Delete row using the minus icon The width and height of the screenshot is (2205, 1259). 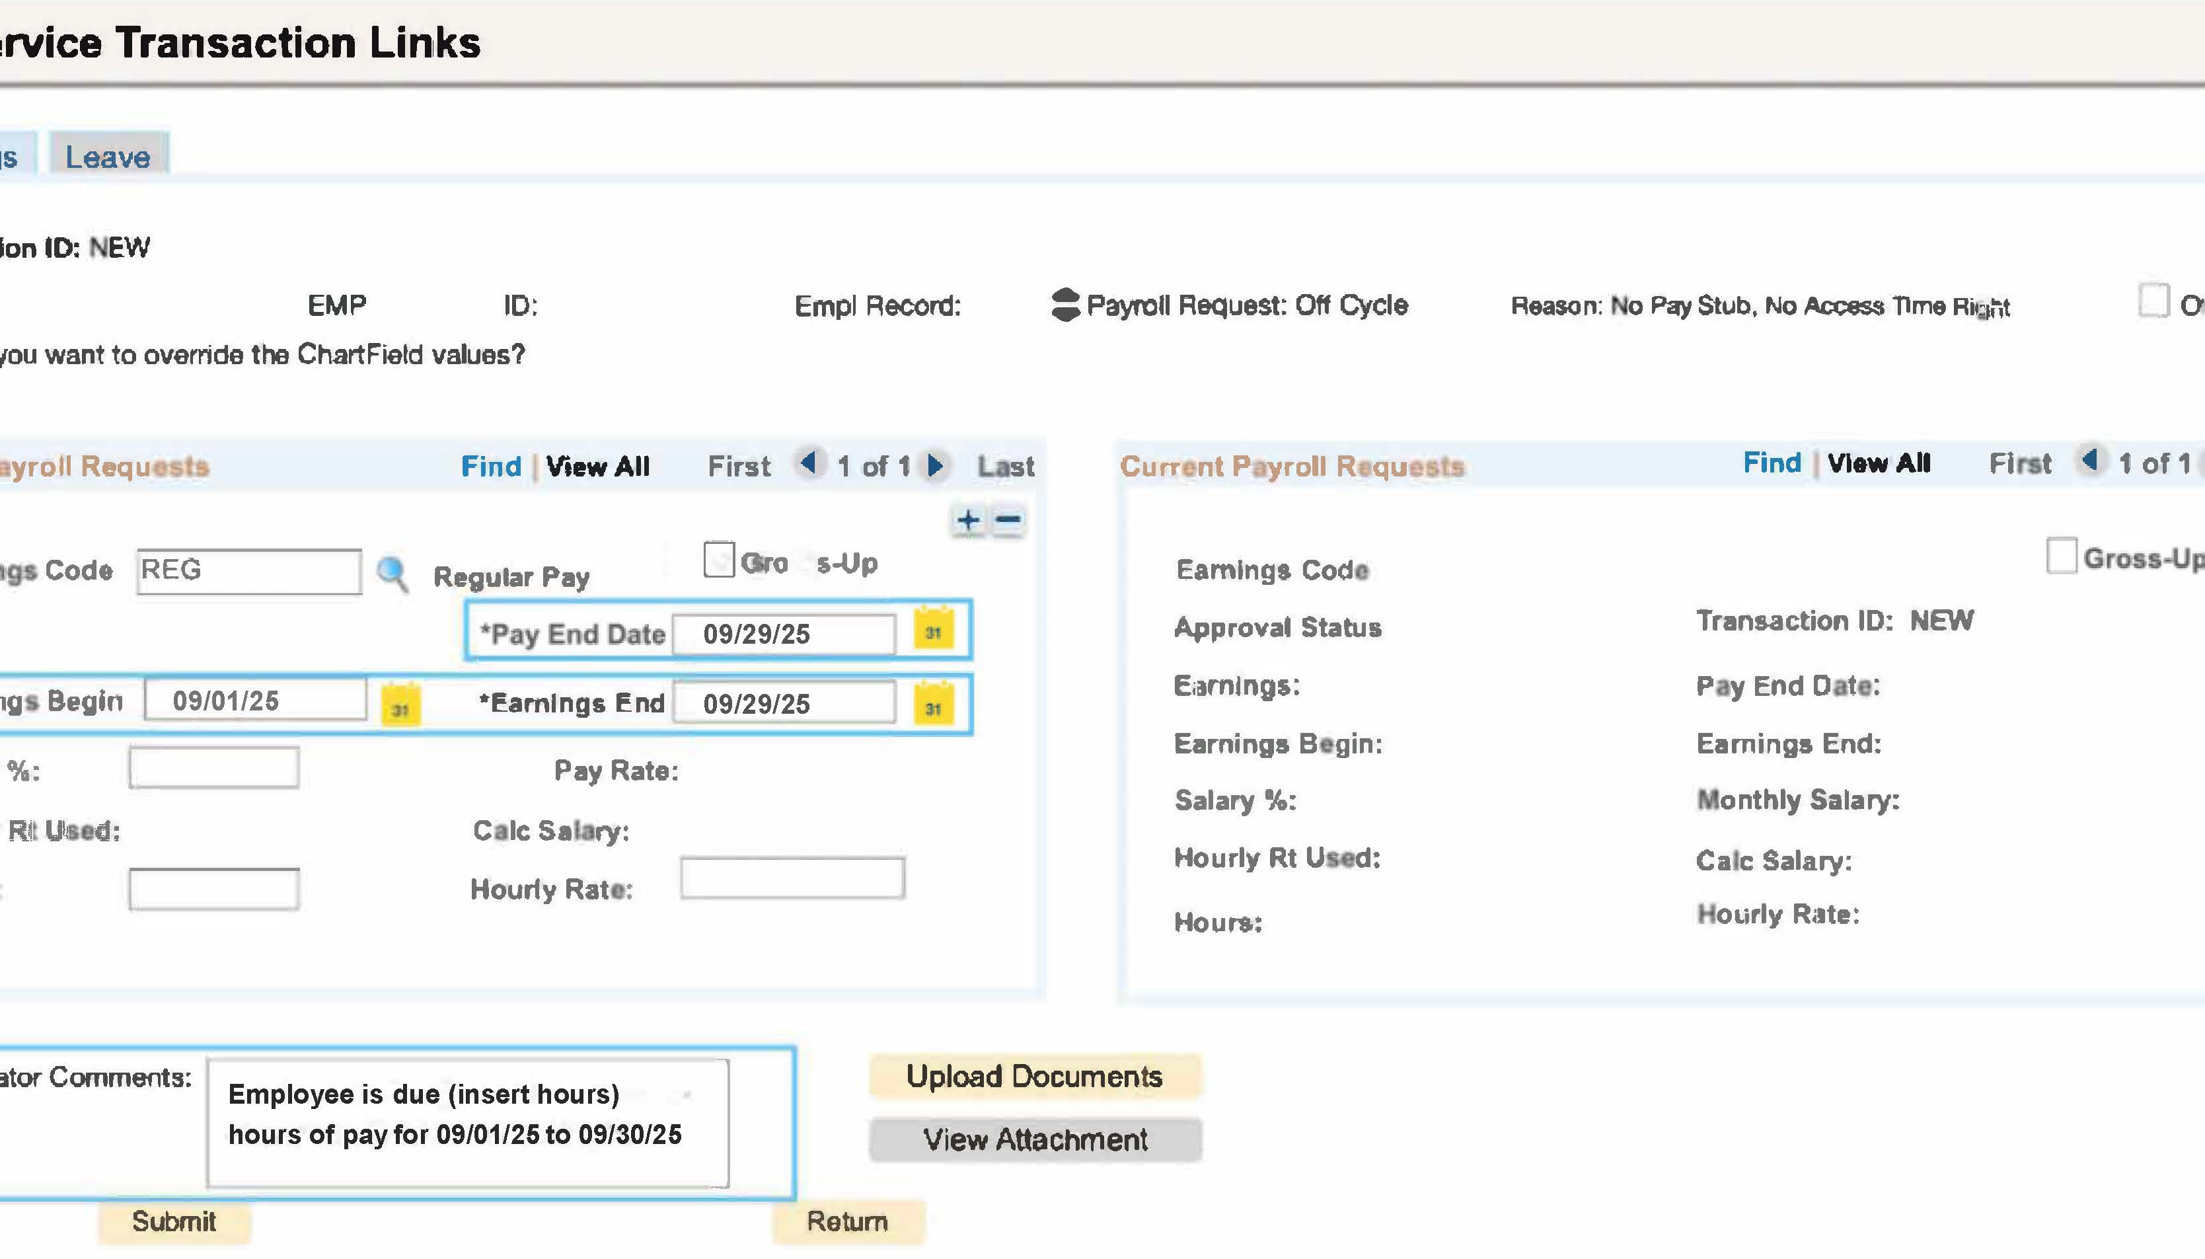(x=1008, y=521)
